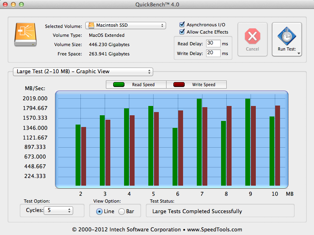Click the green Read Speed swatch
The height and width of the screenshot is (235, 314).
tap(119, 85)
